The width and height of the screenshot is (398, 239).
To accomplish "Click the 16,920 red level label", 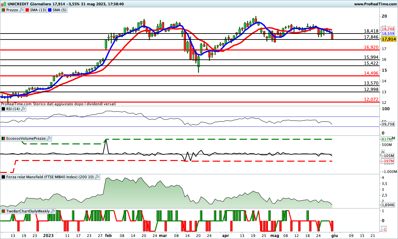I will [x=371, y=47].
